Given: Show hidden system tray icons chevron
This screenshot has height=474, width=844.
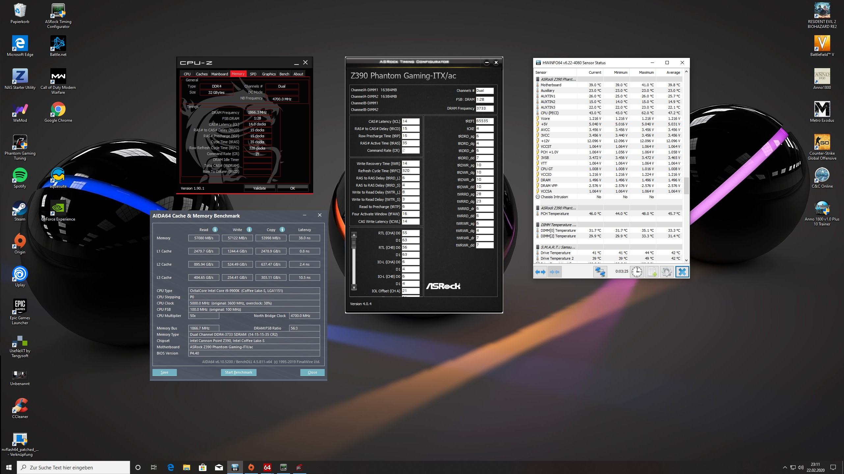Looking at the screenshot, I should pyautogui.click(x=785, y=467).
